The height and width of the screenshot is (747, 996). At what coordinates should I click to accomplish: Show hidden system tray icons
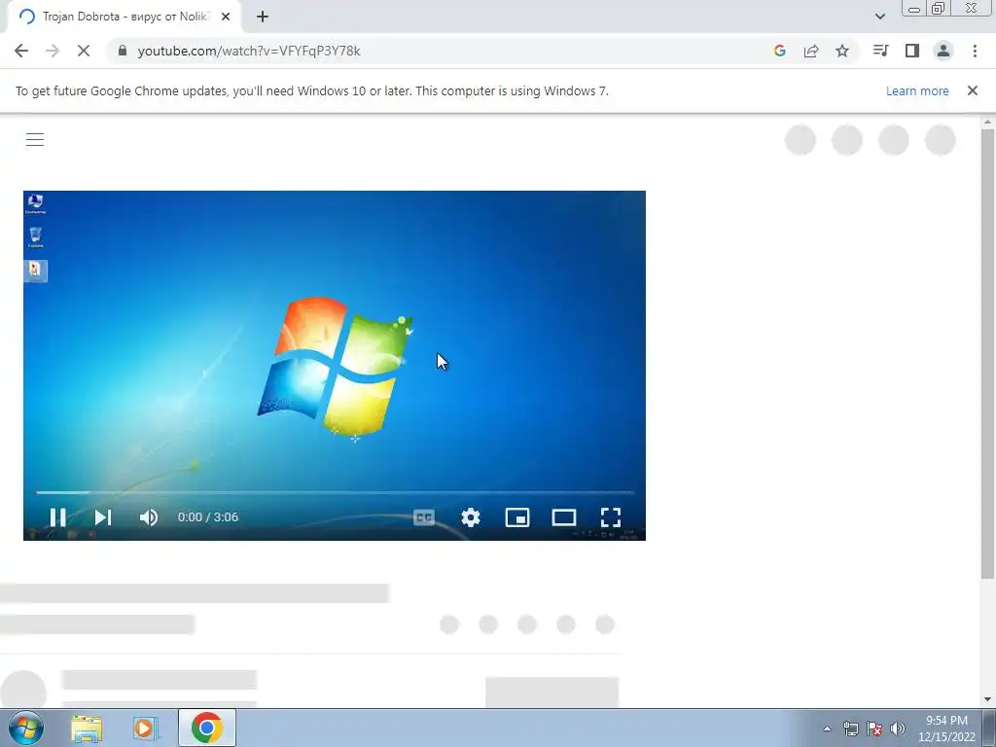coord(827,729)
